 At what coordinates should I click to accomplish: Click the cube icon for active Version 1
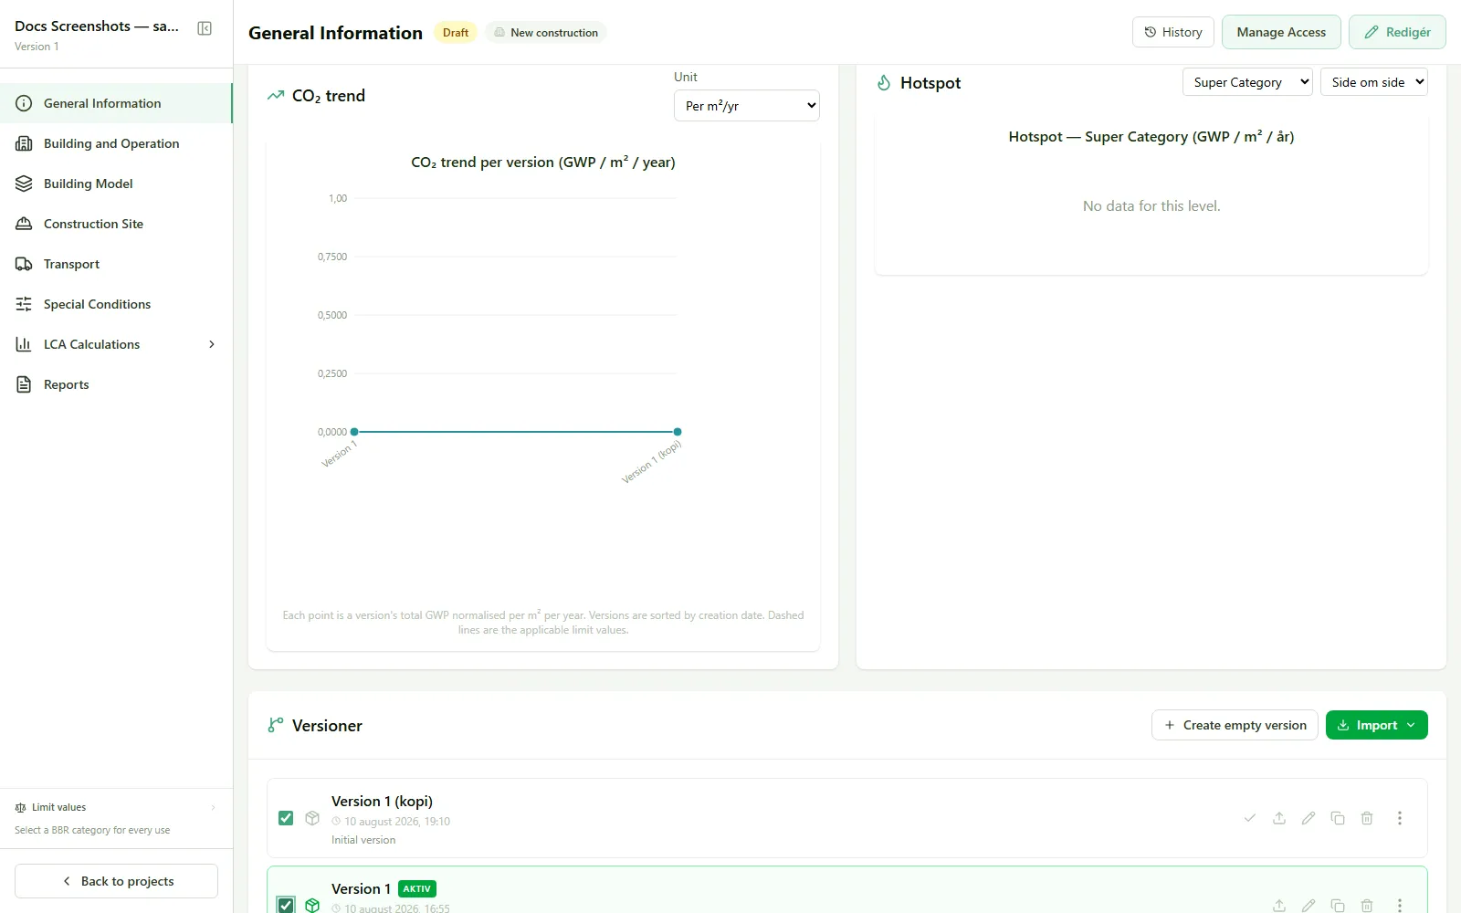(312, 906)
